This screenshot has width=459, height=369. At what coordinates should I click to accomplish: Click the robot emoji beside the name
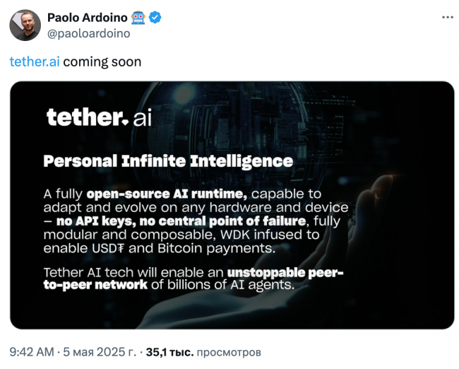coord(138,18)
